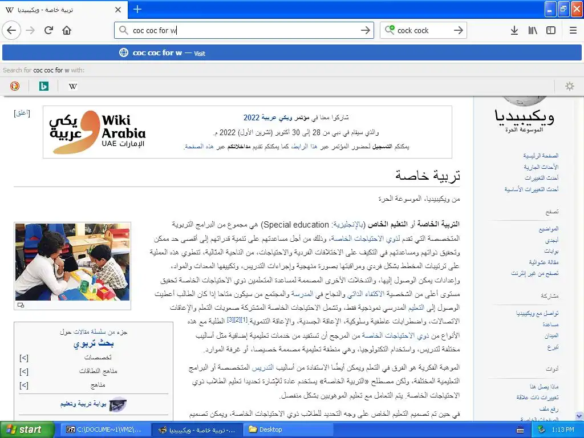Toggle the sidebar view icon
This screenshot has height=438, width=584.
[x=551, y=30]
